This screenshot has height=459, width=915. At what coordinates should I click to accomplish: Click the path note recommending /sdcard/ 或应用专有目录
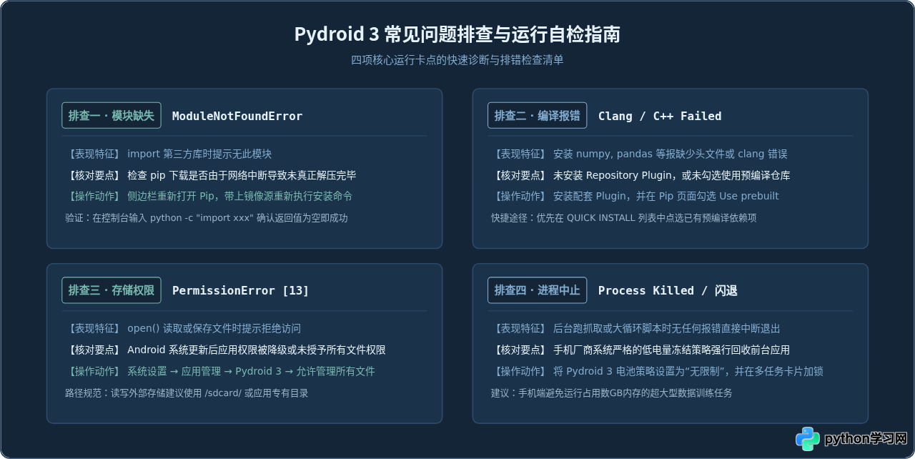pyautogui.click(x=187, y=393)
